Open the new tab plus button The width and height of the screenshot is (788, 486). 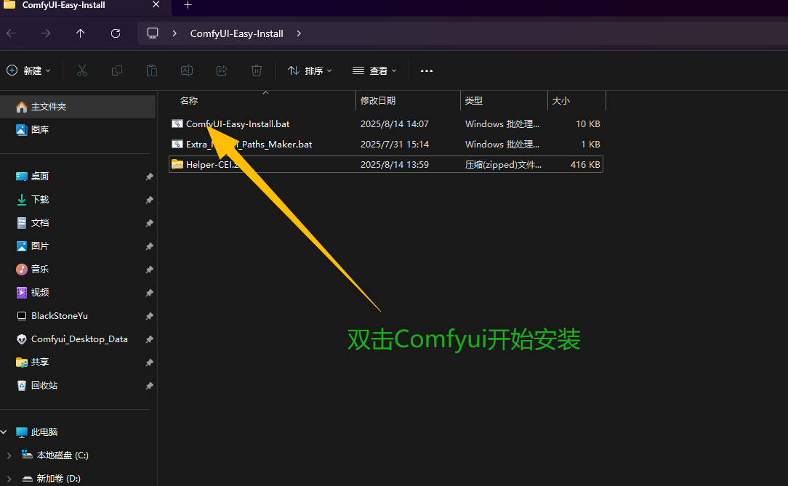pos(188,5)
